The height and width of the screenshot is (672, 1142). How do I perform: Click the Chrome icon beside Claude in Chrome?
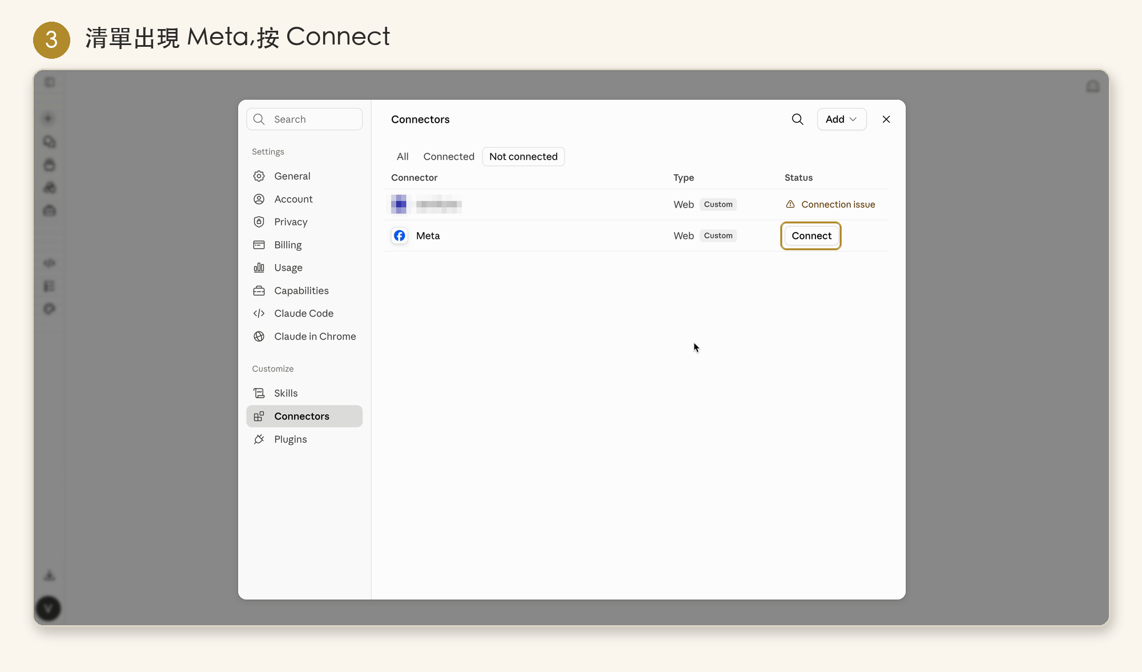point(259,337)
